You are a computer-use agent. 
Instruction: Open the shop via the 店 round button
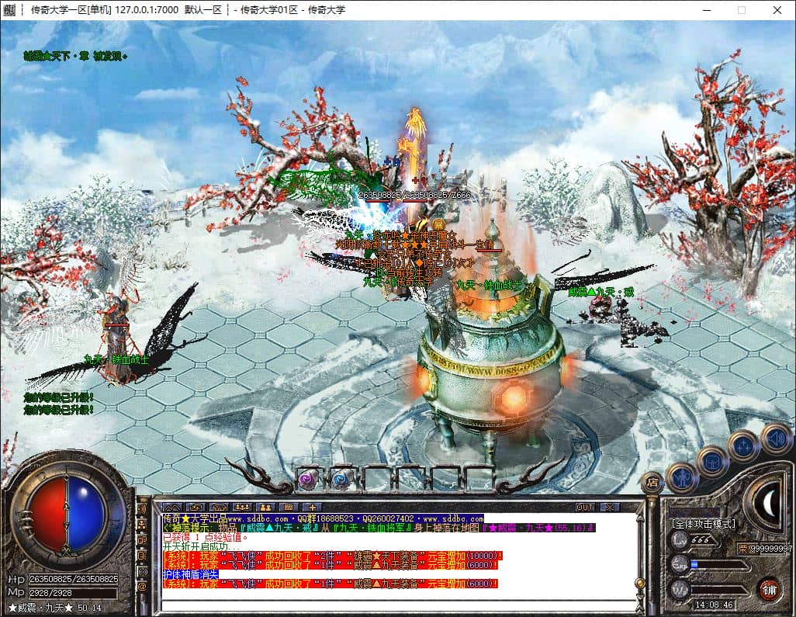[652, 483]
